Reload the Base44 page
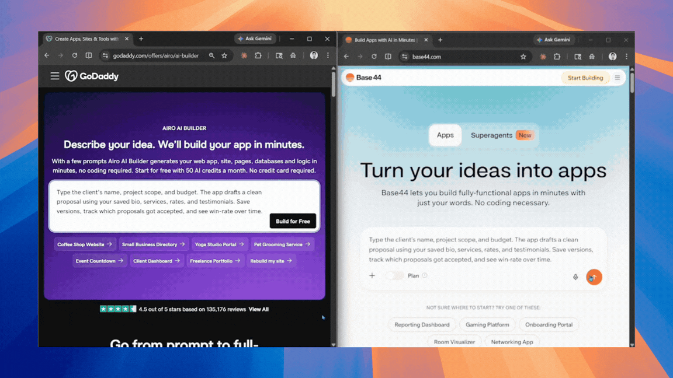Image resolution: width=673 pixels, height=378 pixels. pos(374,57)
